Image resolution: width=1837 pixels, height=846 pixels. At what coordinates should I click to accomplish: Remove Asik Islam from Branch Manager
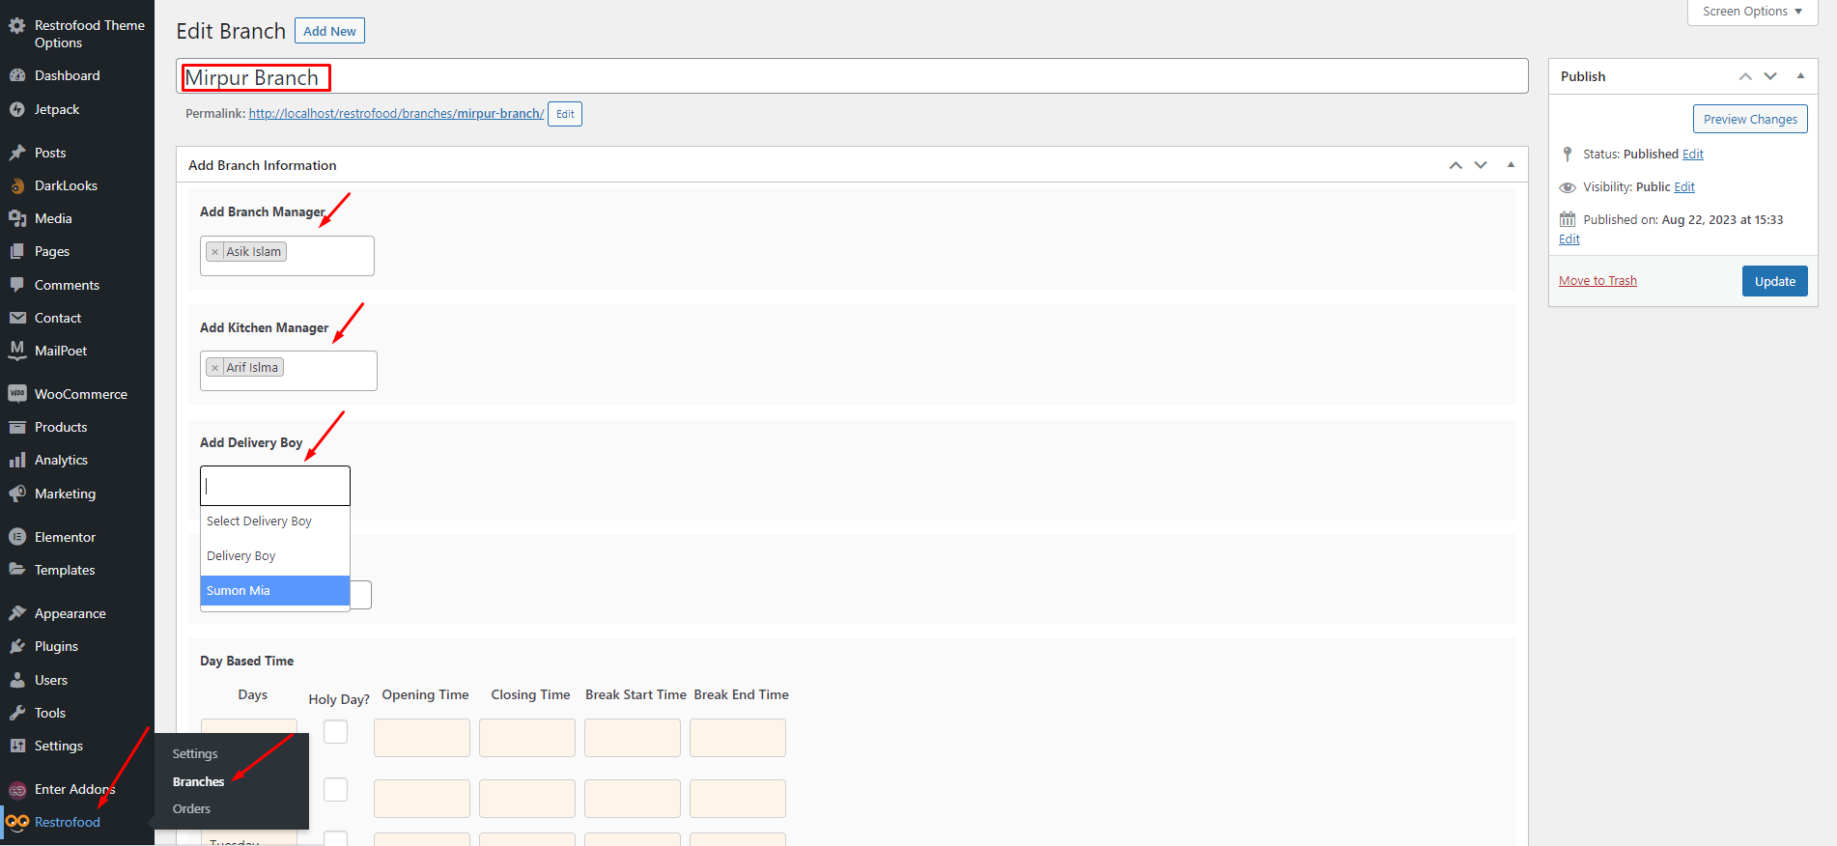215,252
